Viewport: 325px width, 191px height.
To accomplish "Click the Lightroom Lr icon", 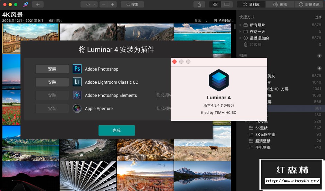I will pyautogui.click(x=77, y=82).
